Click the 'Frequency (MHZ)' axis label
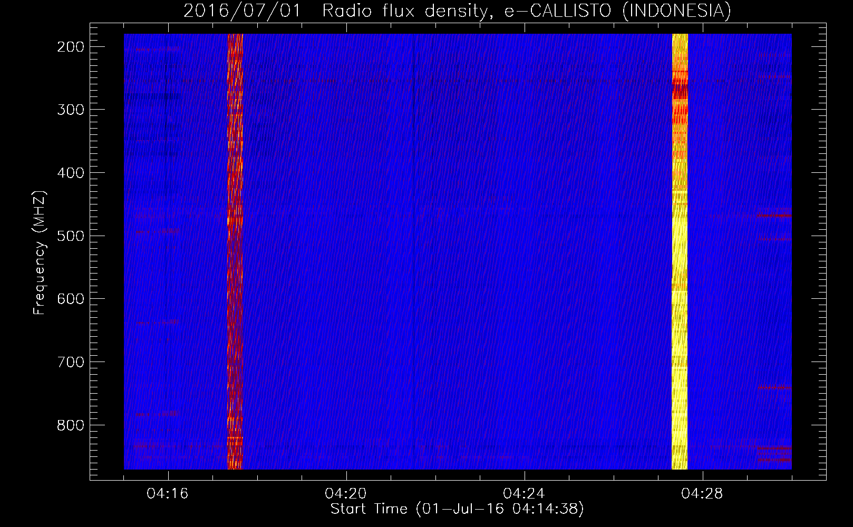 pos(40,252)
